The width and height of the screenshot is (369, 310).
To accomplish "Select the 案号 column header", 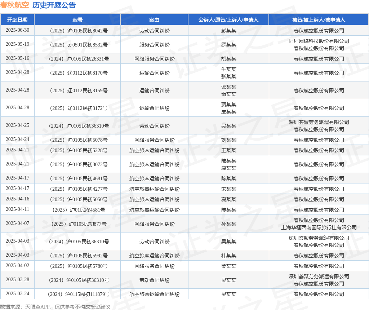I will (77, 20).
